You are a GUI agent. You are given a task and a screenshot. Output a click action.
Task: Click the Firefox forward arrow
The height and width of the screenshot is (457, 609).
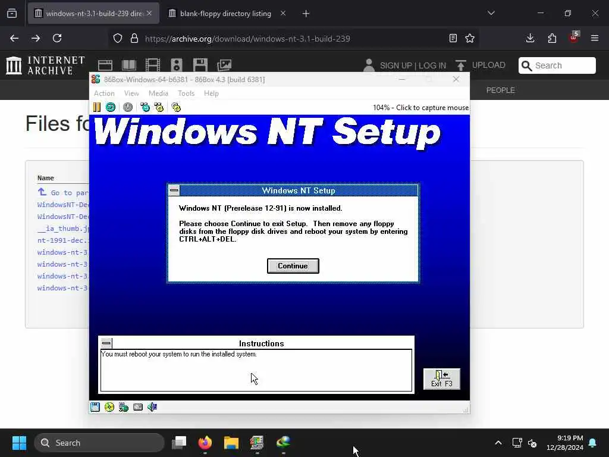point(36,38)
